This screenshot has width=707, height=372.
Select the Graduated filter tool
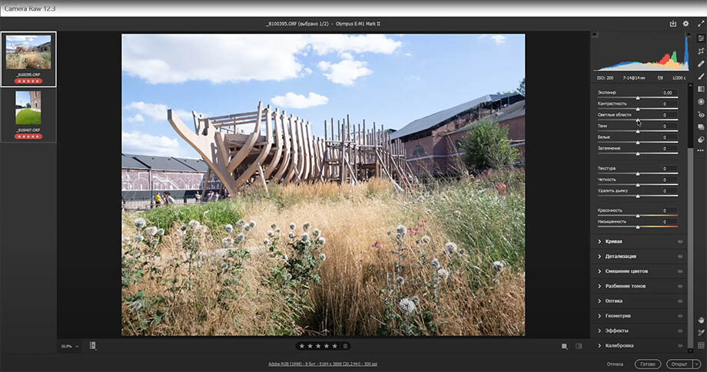(x=701, y=89)
